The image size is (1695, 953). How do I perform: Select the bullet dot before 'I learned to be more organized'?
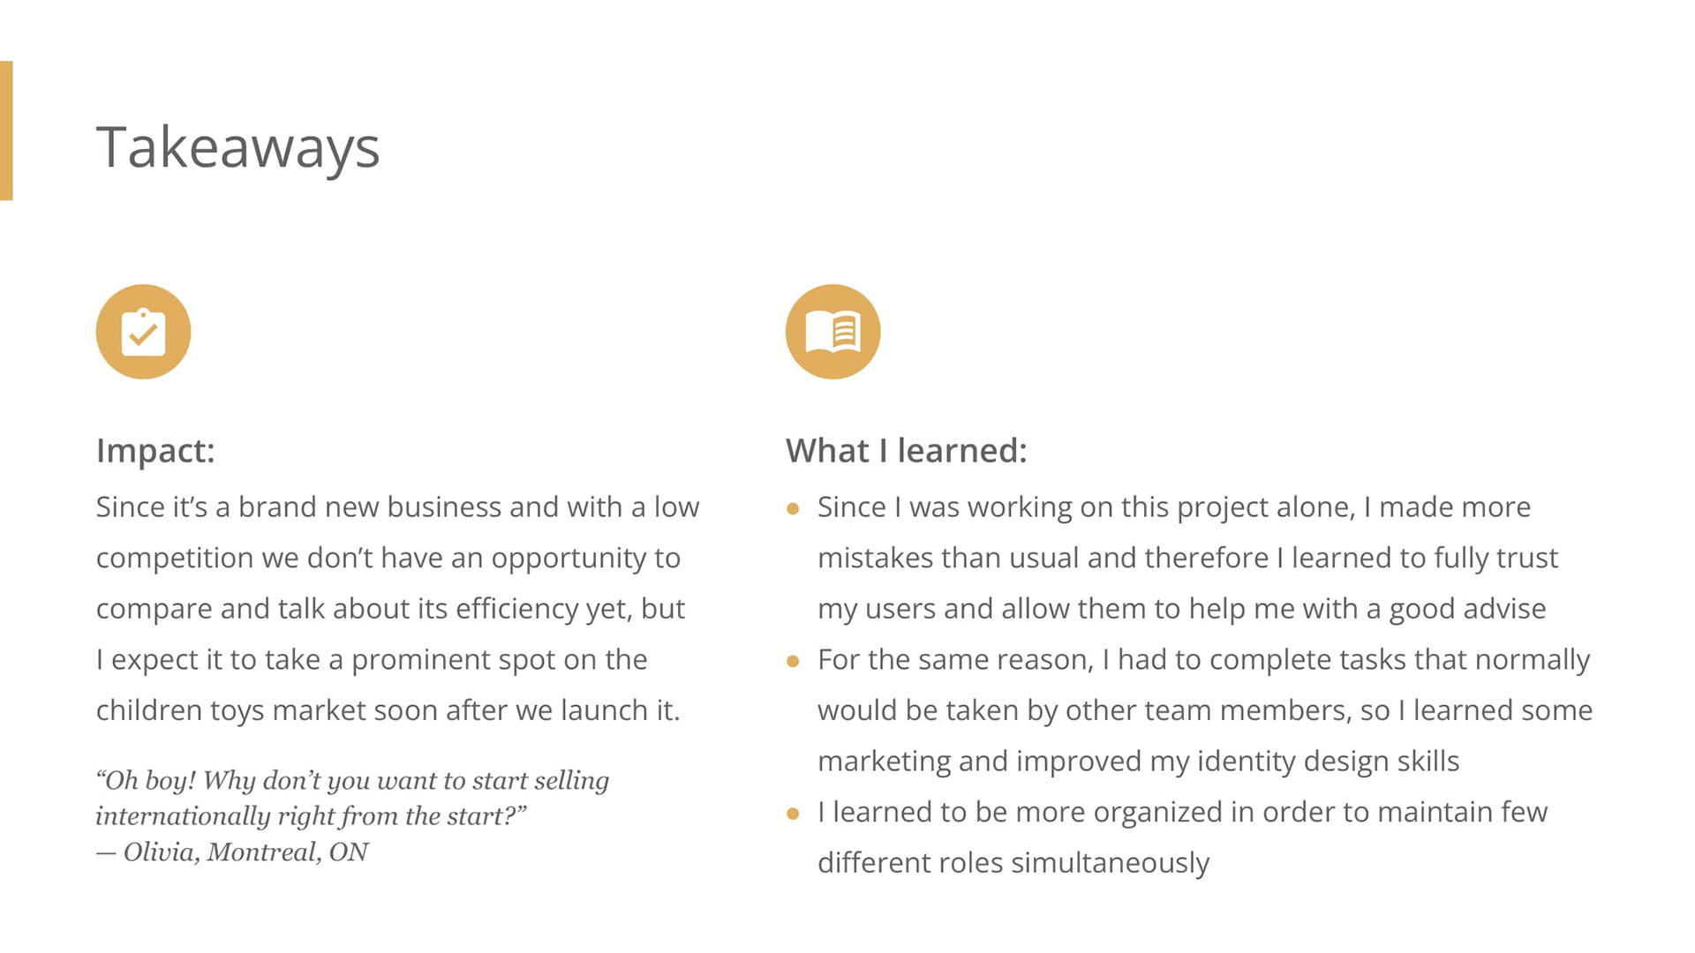click(793, 814)
